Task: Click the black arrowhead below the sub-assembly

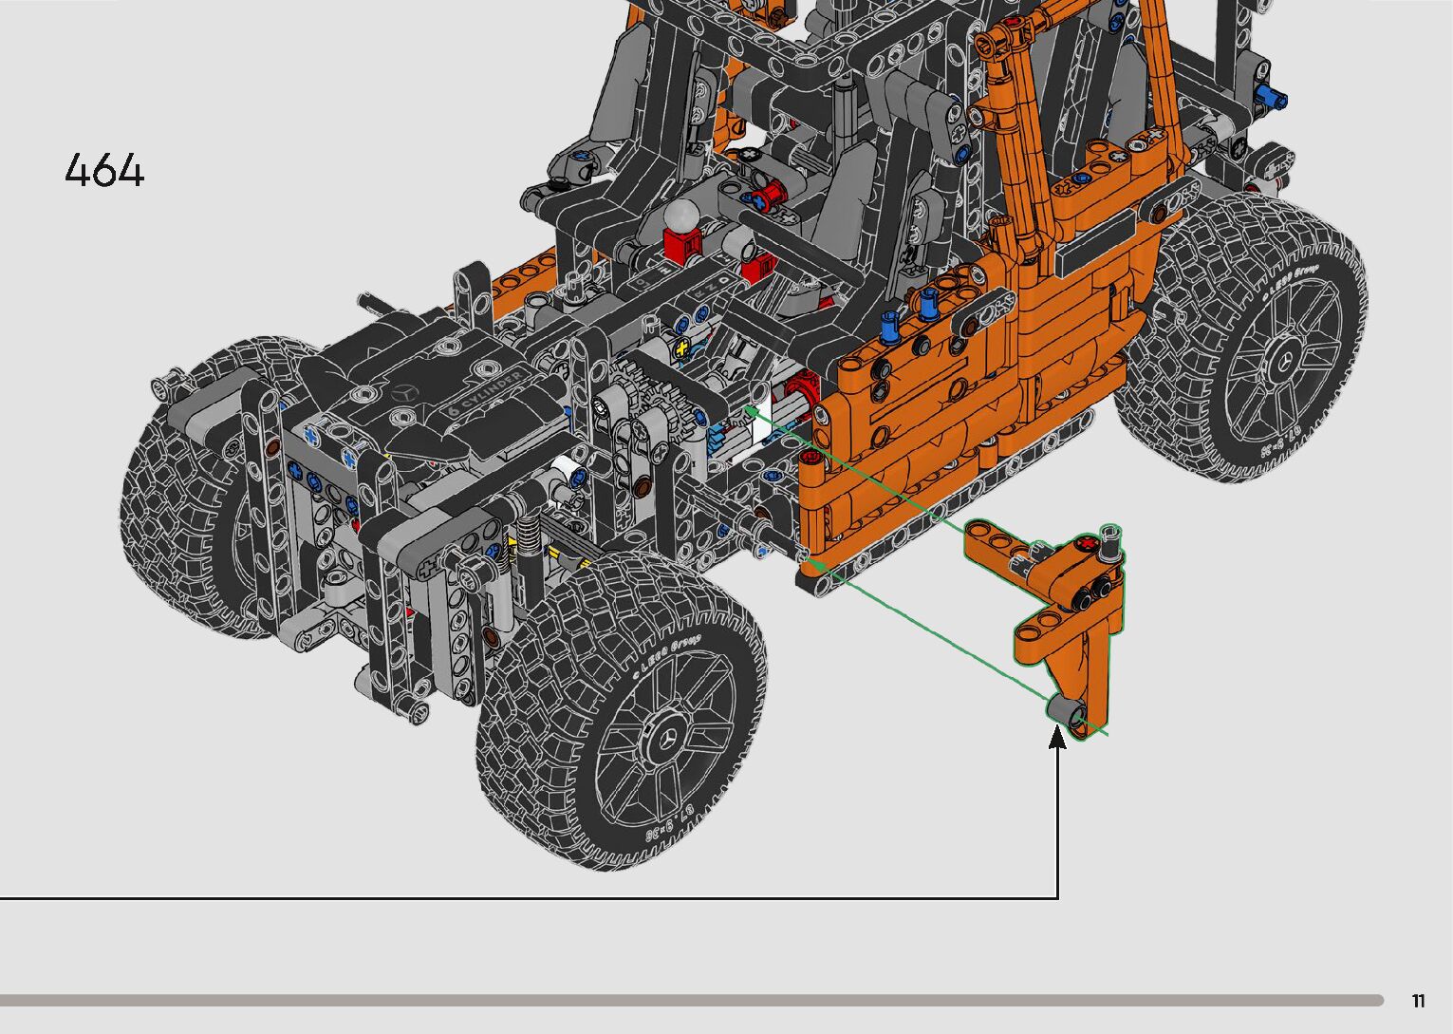Action: click(x=1057, y=738)
